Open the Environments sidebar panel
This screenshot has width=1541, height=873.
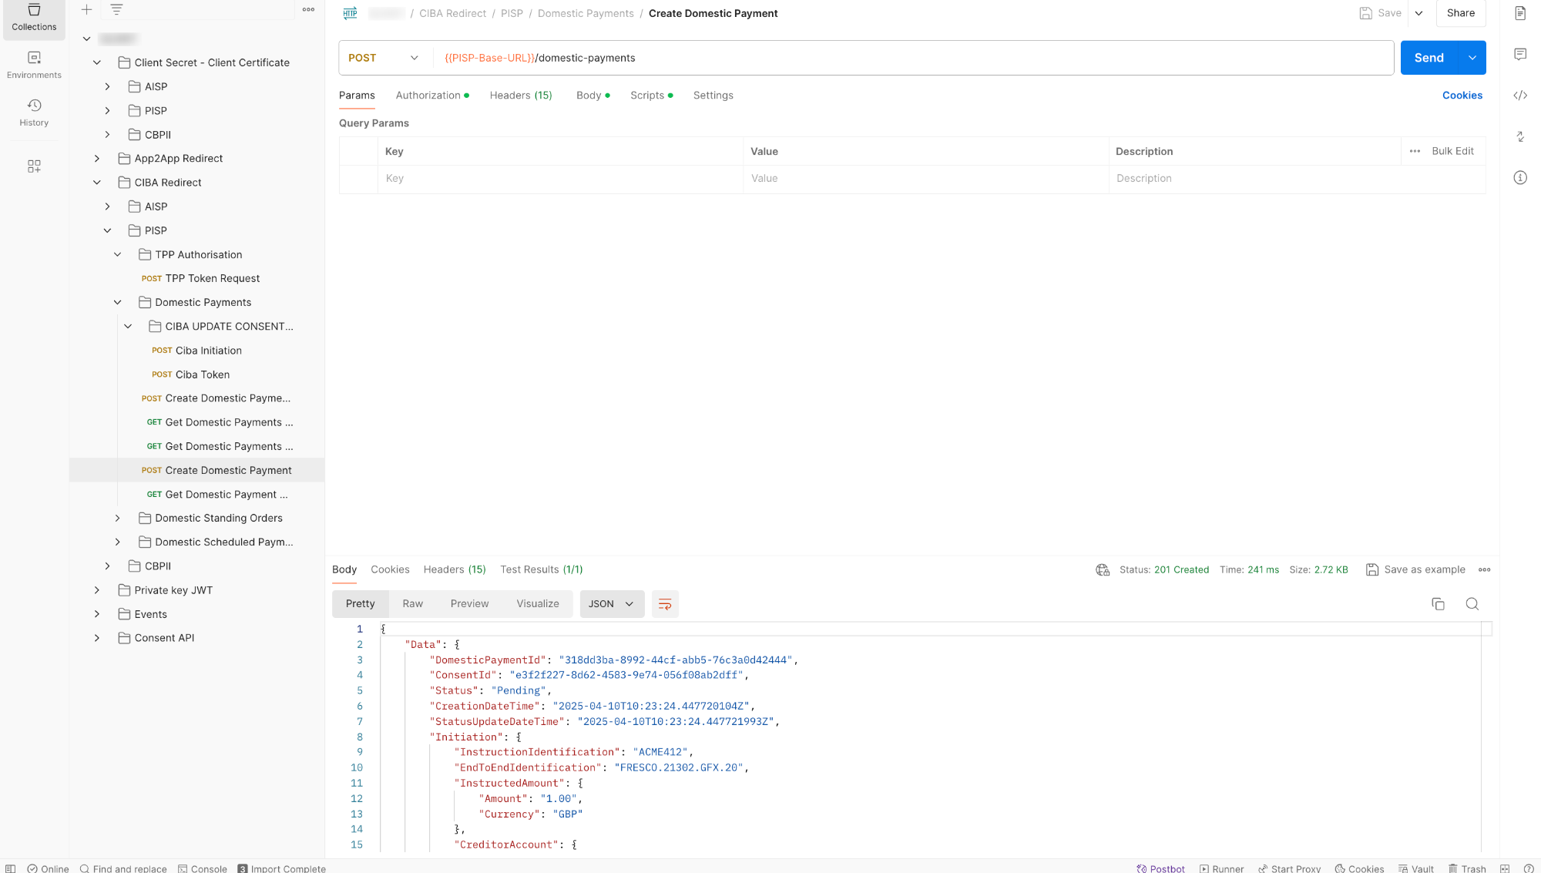pos(34,65)
